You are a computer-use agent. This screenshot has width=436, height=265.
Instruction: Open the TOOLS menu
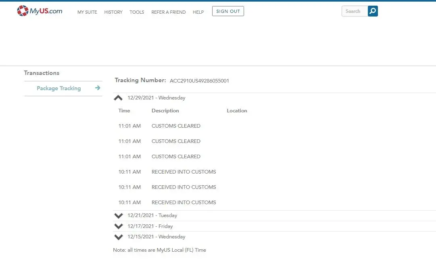coord(137,12)
